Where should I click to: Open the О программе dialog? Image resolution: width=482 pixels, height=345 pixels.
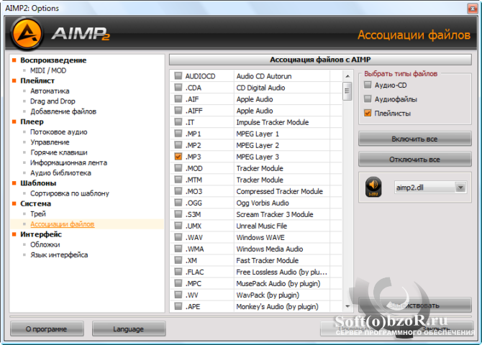point(47,328)
